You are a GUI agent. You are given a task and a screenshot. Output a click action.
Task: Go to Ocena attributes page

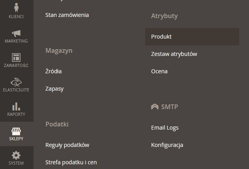pyautogui.click(x=159, y=71)
